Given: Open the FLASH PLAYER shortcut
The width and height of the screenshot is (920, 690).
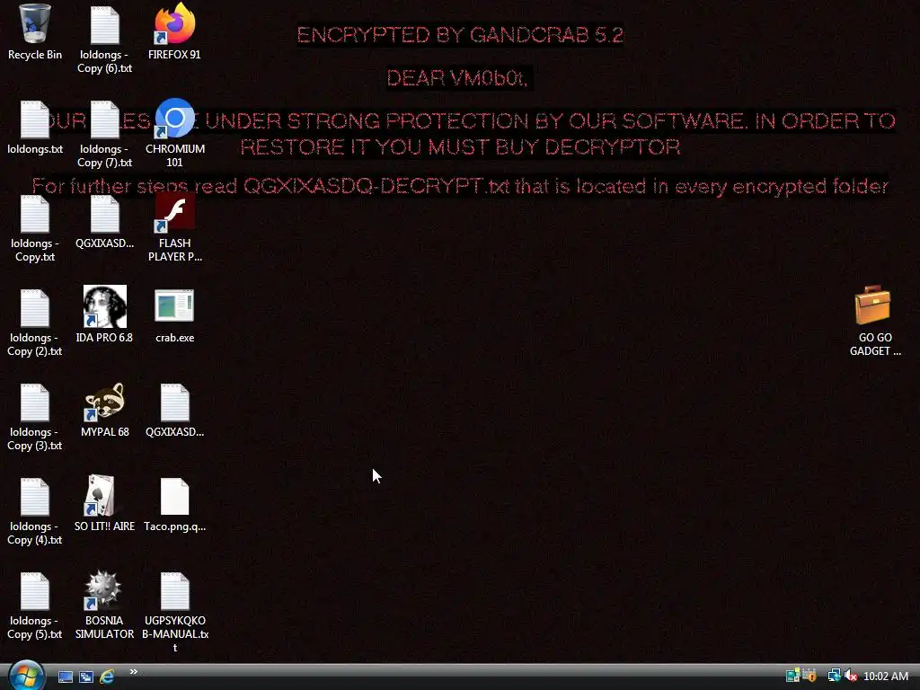Looking at the screenshot, I should click(174, 229).
